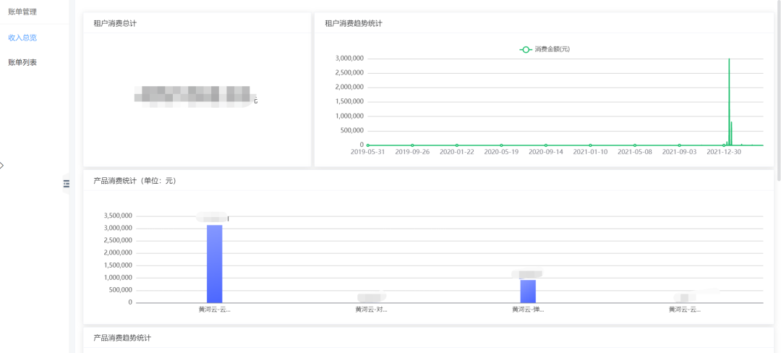The height and width of the screenshot is (353, 781).
Task: Click the 黄河云-对... category label
Action: pos(371,309)
